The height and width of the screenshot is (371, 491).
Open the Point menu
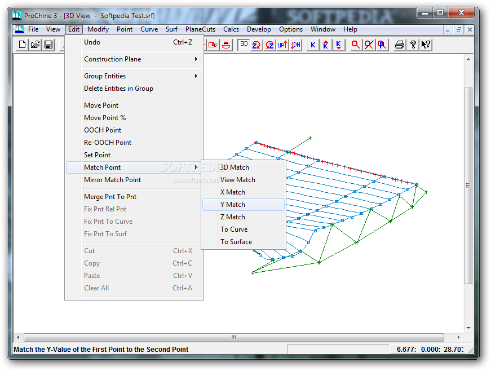point(125,29)
